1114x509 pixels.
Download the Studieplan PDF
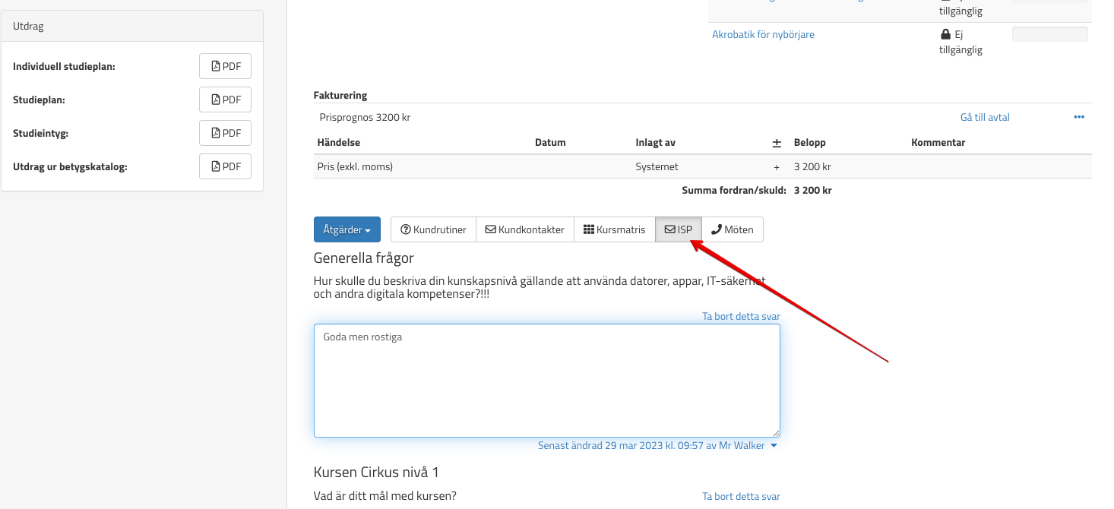[225, 100]
